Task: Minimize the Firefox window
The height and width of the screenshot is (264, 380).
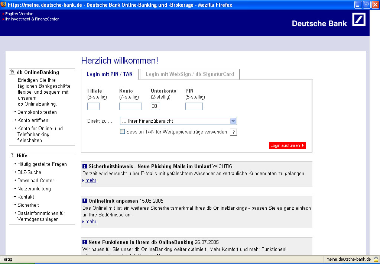Action: 358,4
